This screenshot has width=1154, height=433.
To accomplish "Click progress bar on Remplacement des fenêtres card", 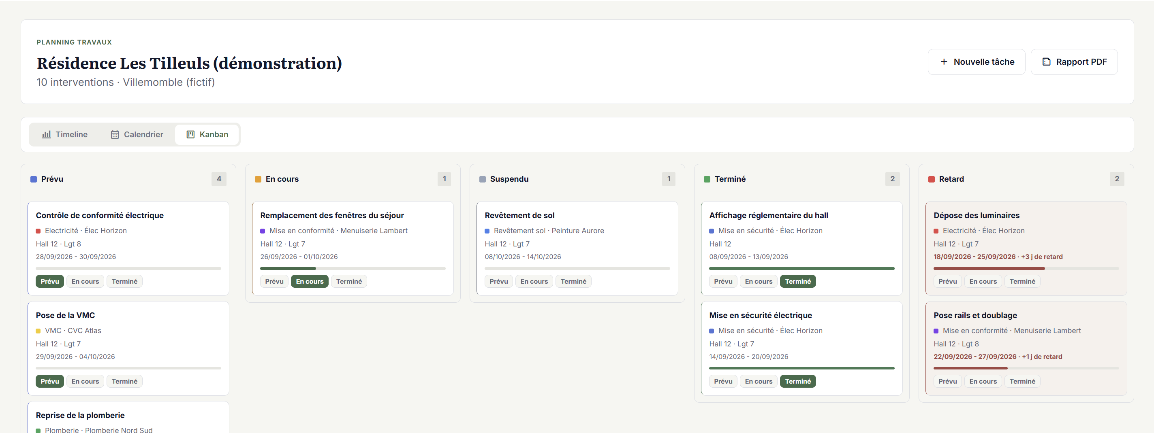I will pyautogui.click(x=353, y=268).
